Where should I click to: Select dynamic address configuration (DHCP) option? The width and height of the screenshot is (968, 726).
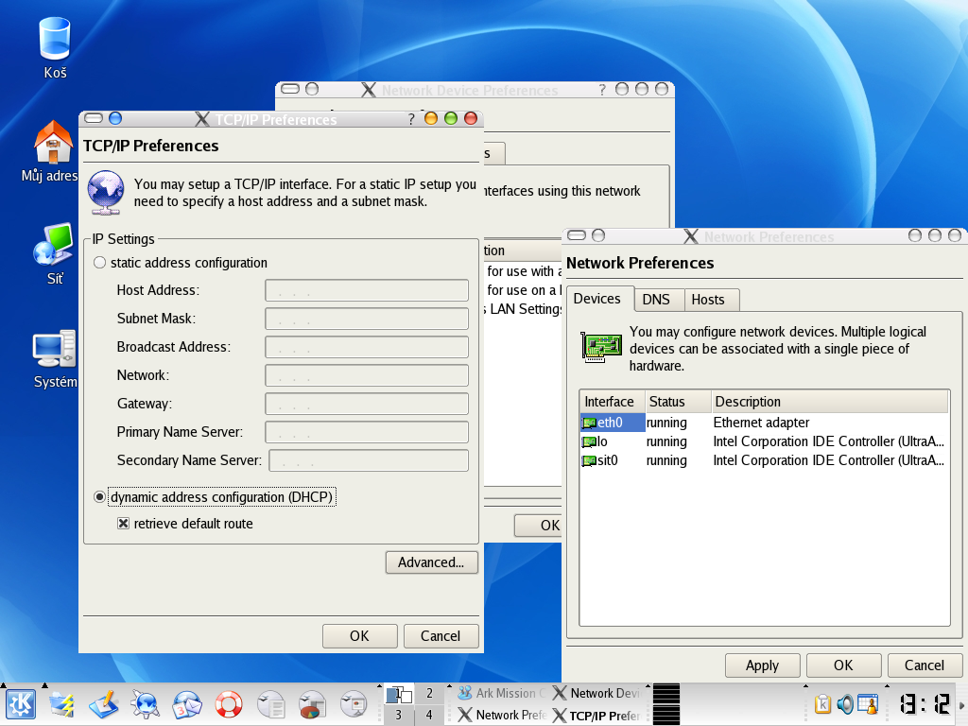pyautogui.click(x=100, y=497)
